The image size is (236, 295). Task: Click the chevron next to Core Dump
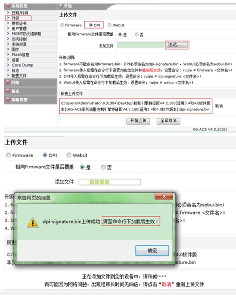click(x=8, y=65)
